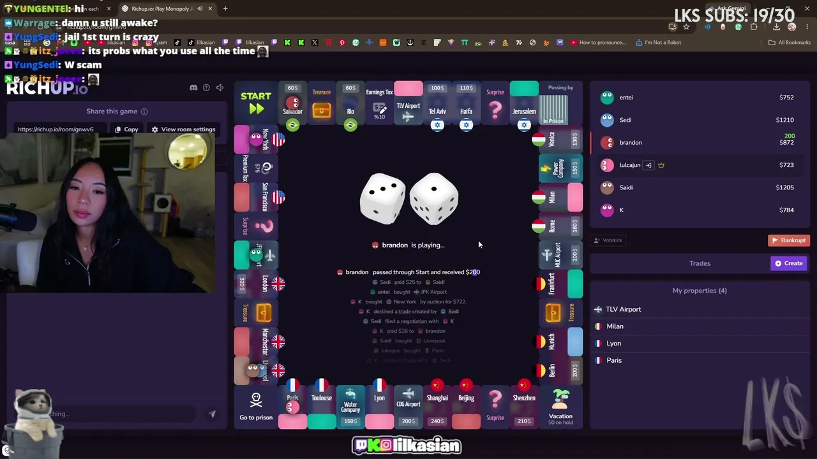
Task: Click the top-row Treasure chest tile
Action: point(322,103)
